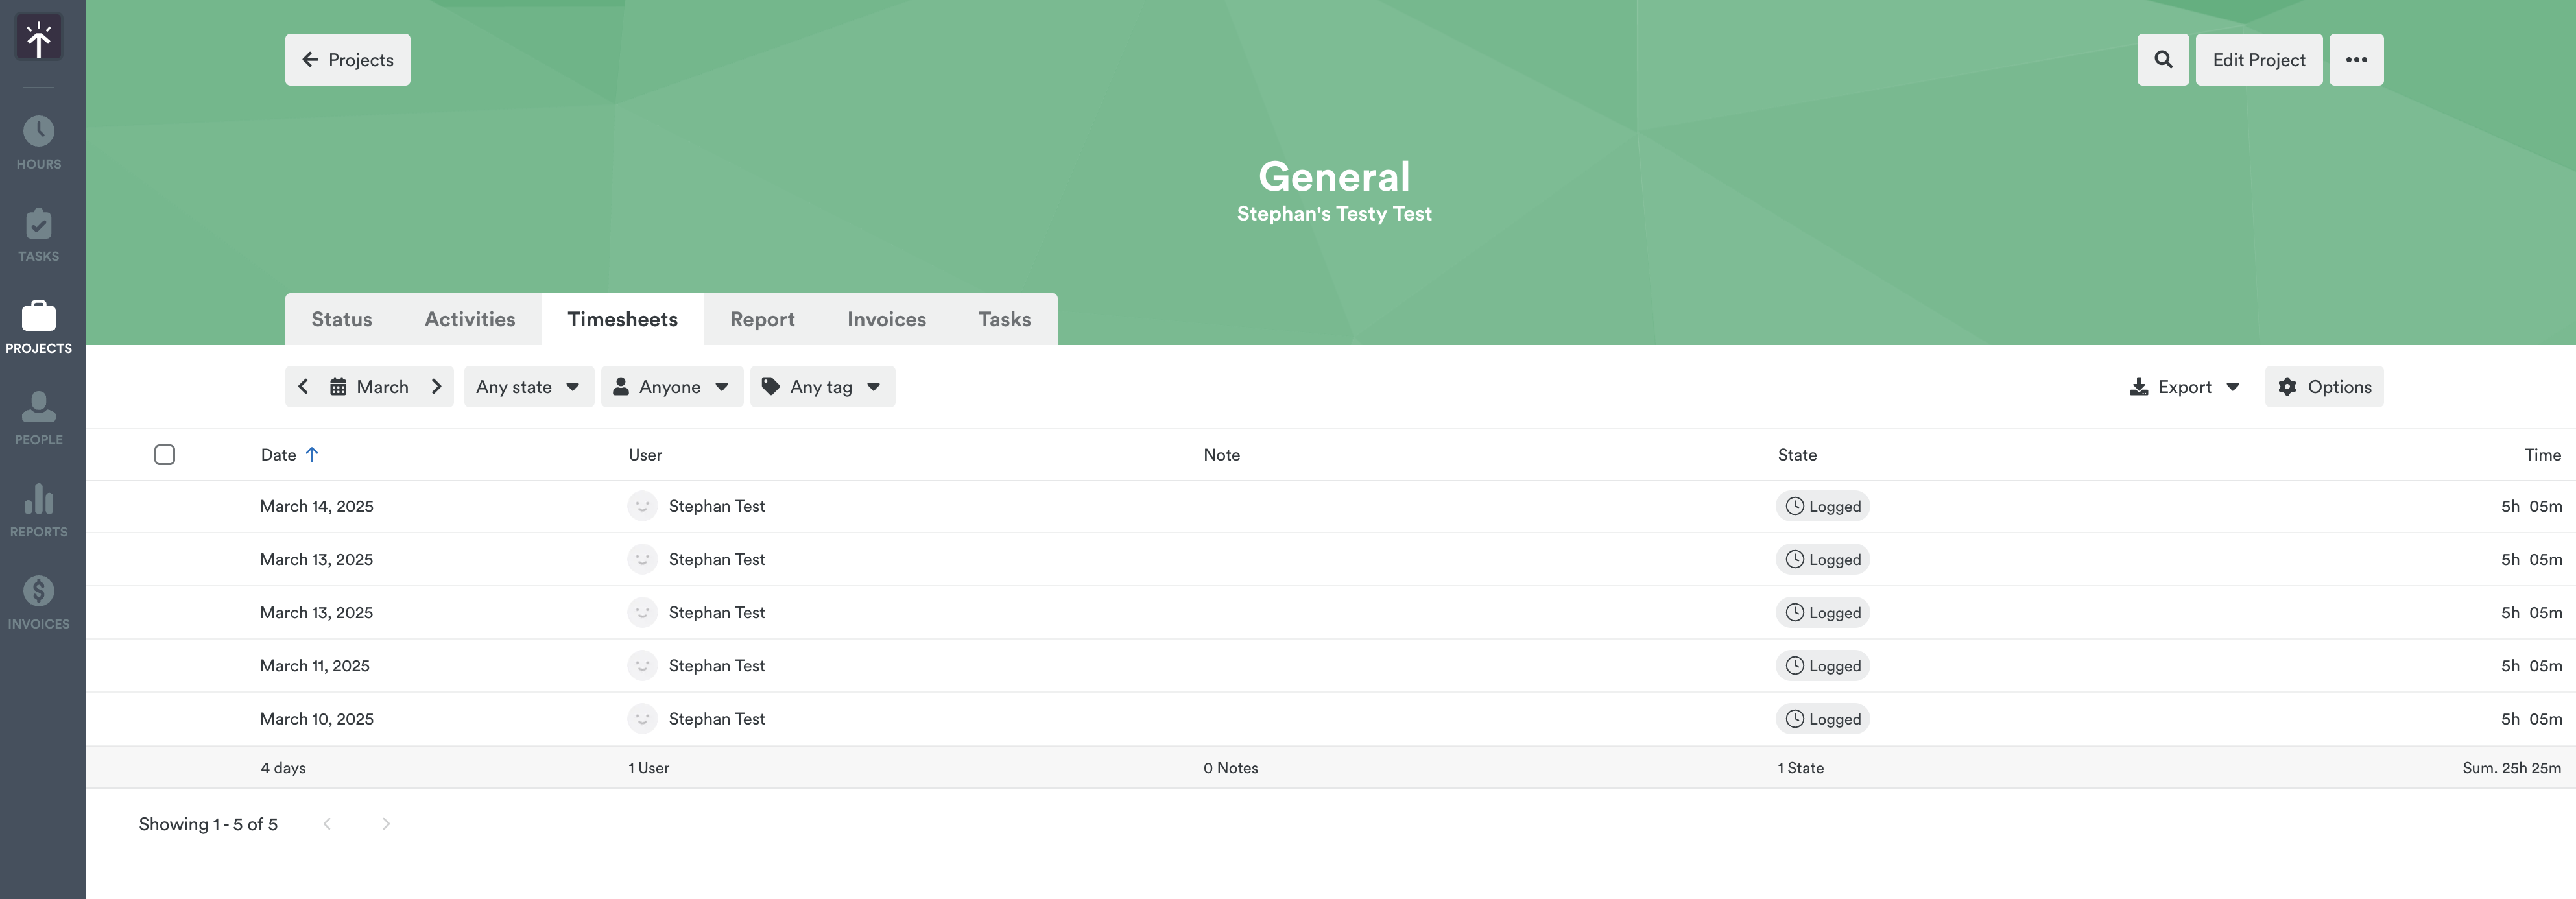
Task: Switch to the Report tab
Action: [762, 319]
